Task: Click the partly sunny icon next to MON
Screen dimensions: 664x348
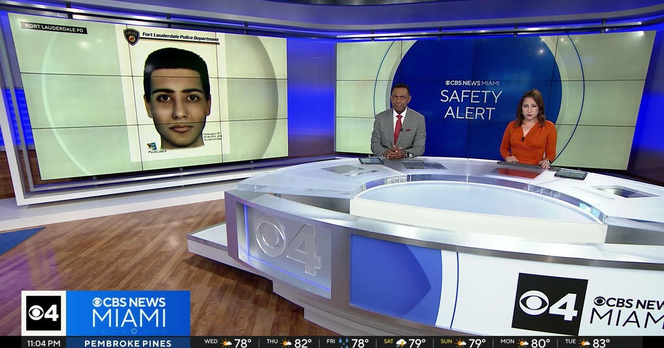Action: [x=522, y=343]
